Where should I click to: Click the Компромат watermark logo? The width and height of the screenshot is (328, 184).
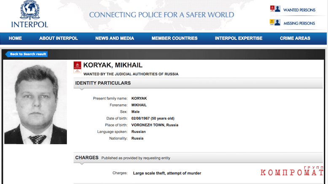click(292, 171)
